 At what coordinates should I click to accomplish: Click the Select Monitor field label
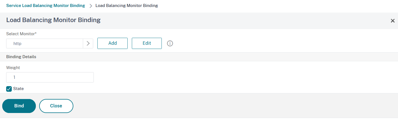click(x=20, y=34)
